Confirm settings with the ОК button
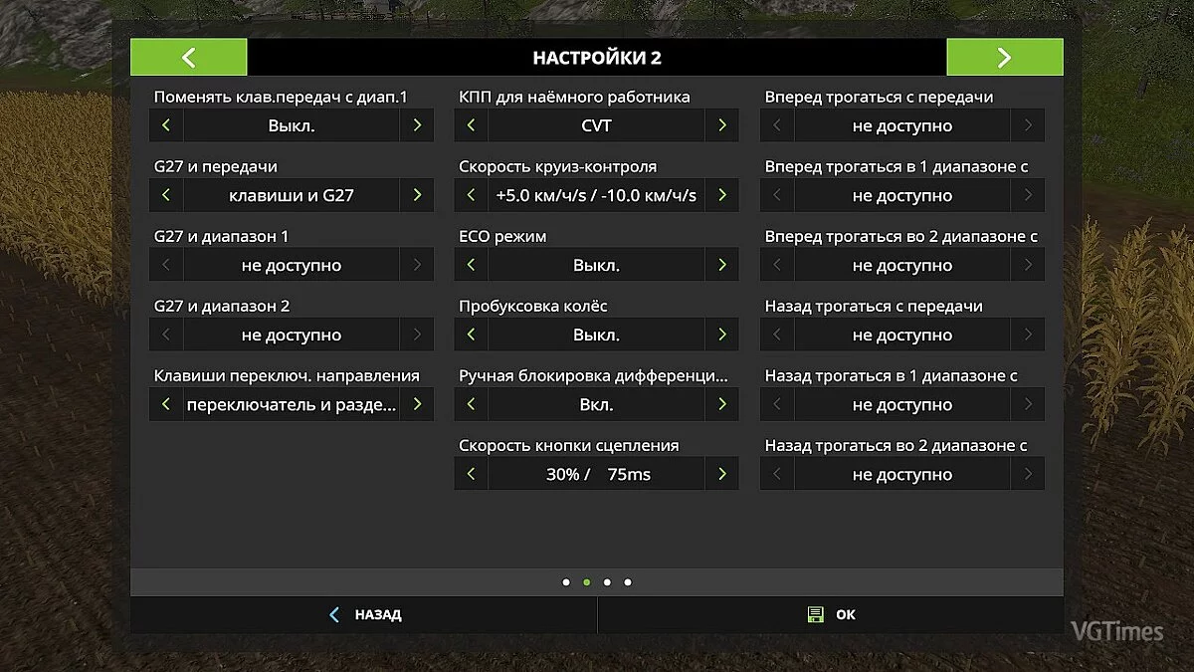The image size is (1194, 672). tap(831, 614)
